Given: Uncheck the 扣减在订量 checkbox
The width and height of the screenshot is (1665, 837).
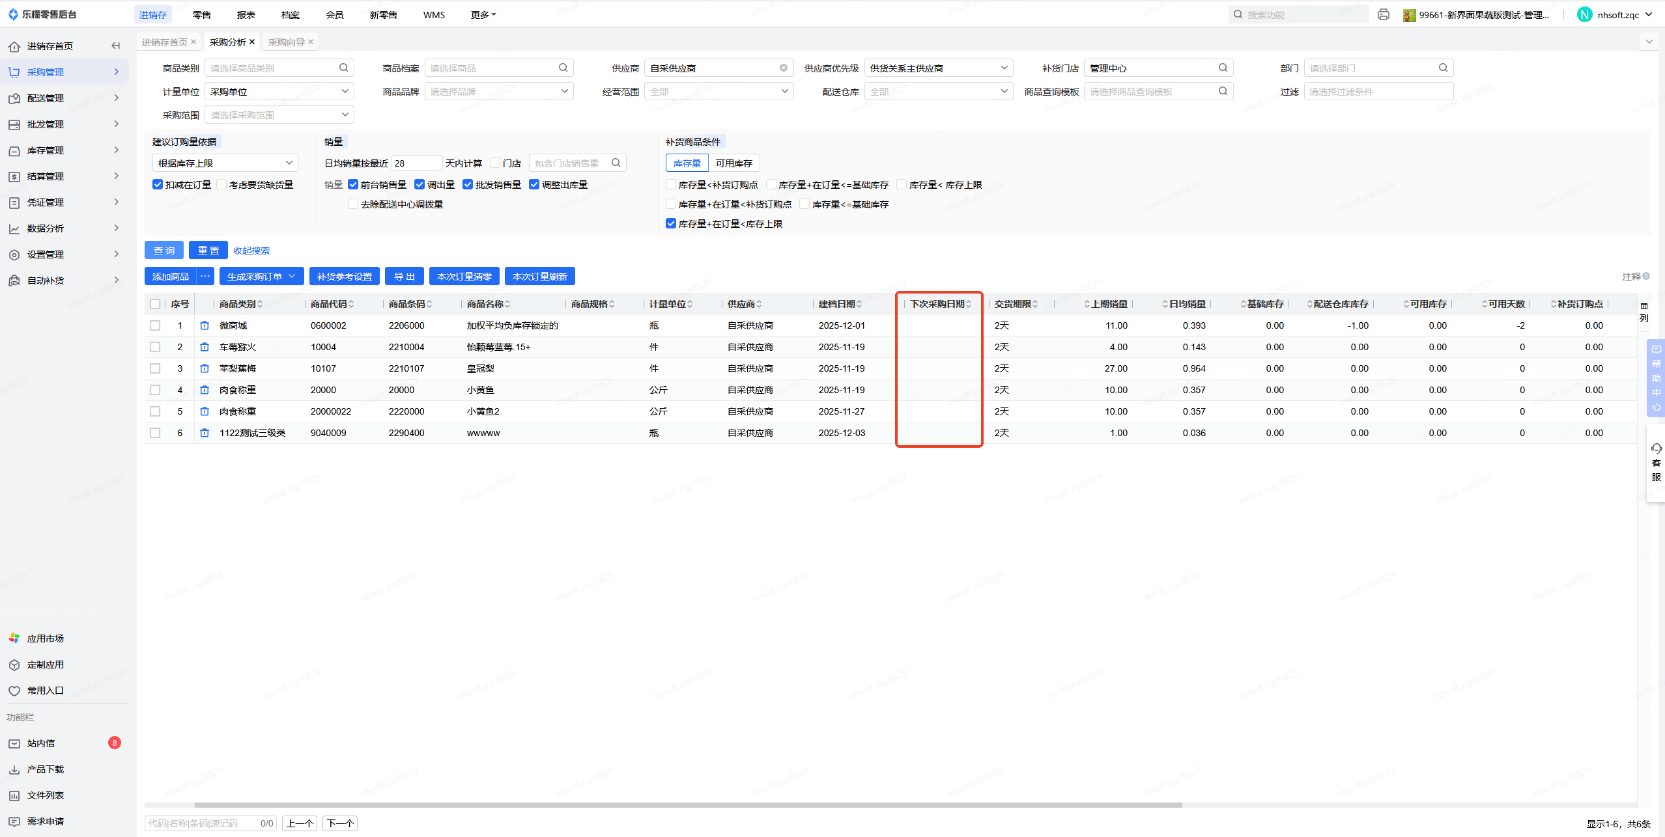Looking at the screenshot, I should coord(158,184).
